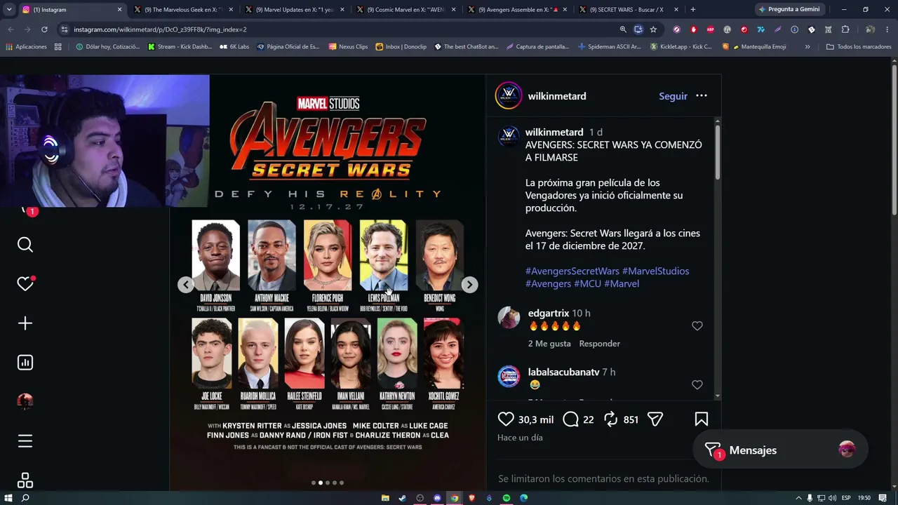The height and width of the screenshot is (505, 898).
Task: Open Mantequilla Emoji bookmark
Action: (754, 47)
